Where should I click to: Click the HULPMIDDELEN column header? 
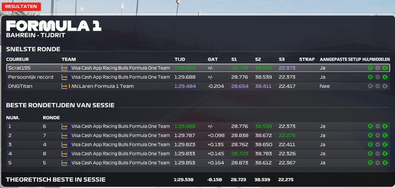tap(376, 59)
